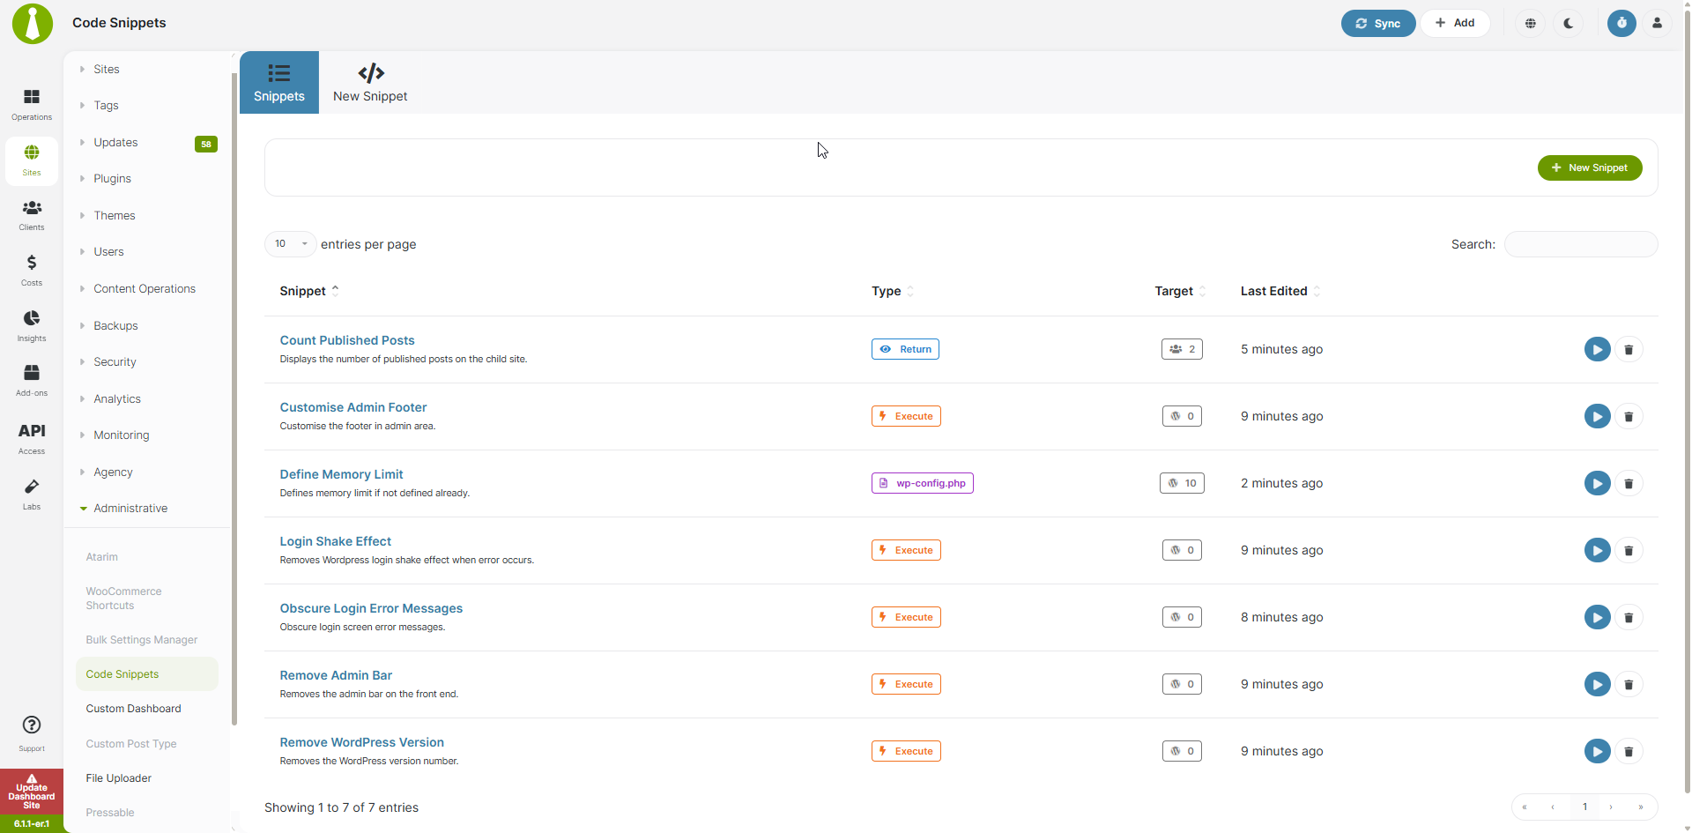Viewport: 1692px width, 833px height.
Task: Open the Costs dollar icon
Action: 32,270
